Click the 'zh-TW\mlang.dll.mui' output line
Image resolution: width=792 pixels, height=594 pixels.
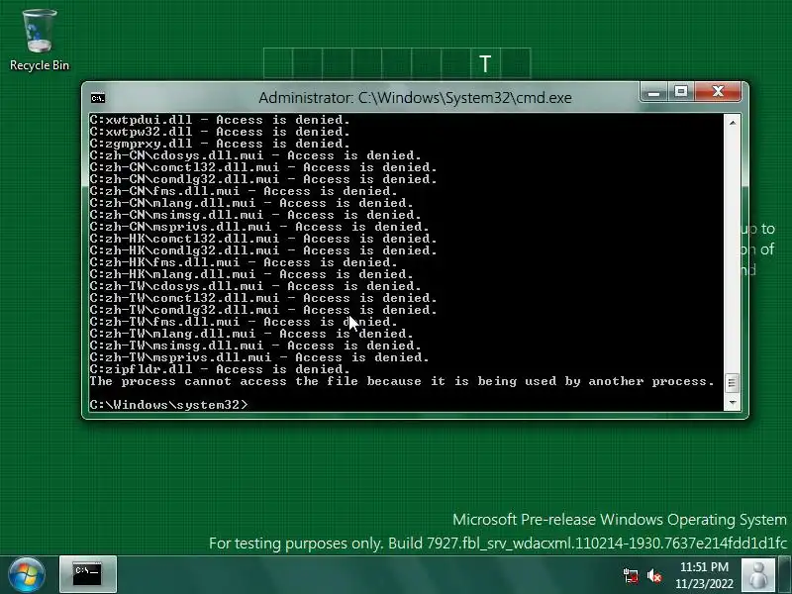click(x=251, y=334)
